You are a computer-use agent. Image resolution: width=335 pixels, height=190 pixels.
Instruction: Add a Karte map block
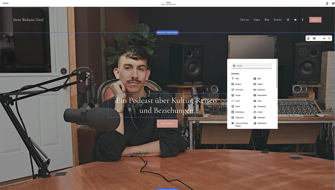pyautogui.click(x=236, y=107)
